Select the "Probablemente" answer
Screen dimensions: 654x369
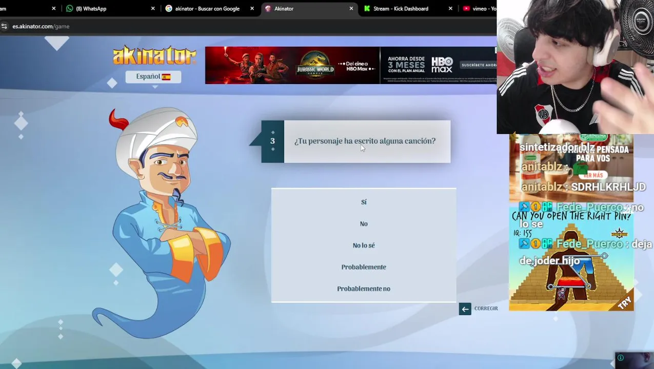364,267
